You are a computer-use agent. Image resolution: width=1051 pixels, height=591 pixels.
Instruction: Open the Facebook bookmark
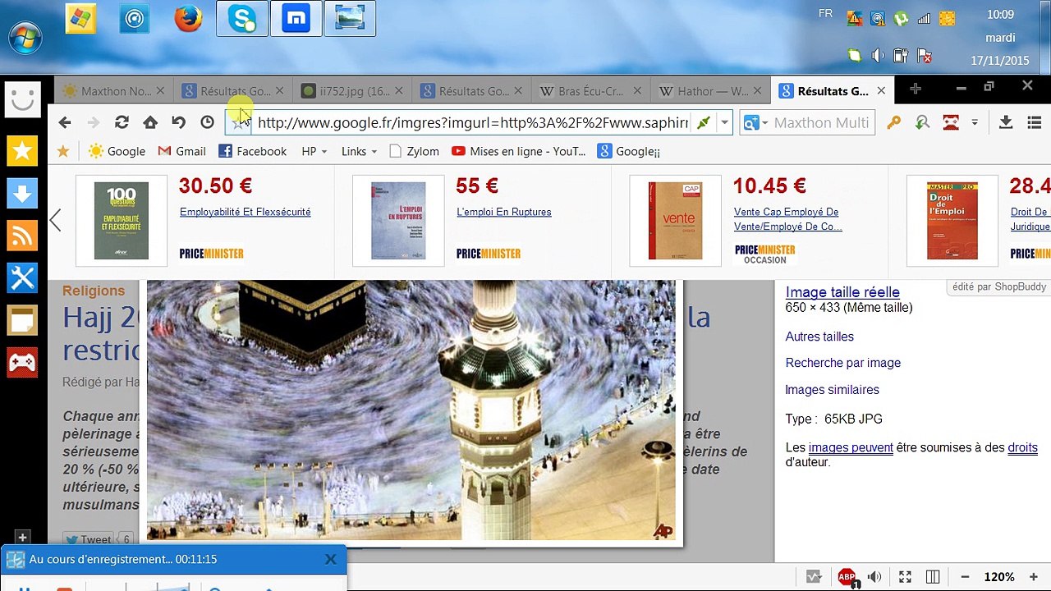click(253, 151)
